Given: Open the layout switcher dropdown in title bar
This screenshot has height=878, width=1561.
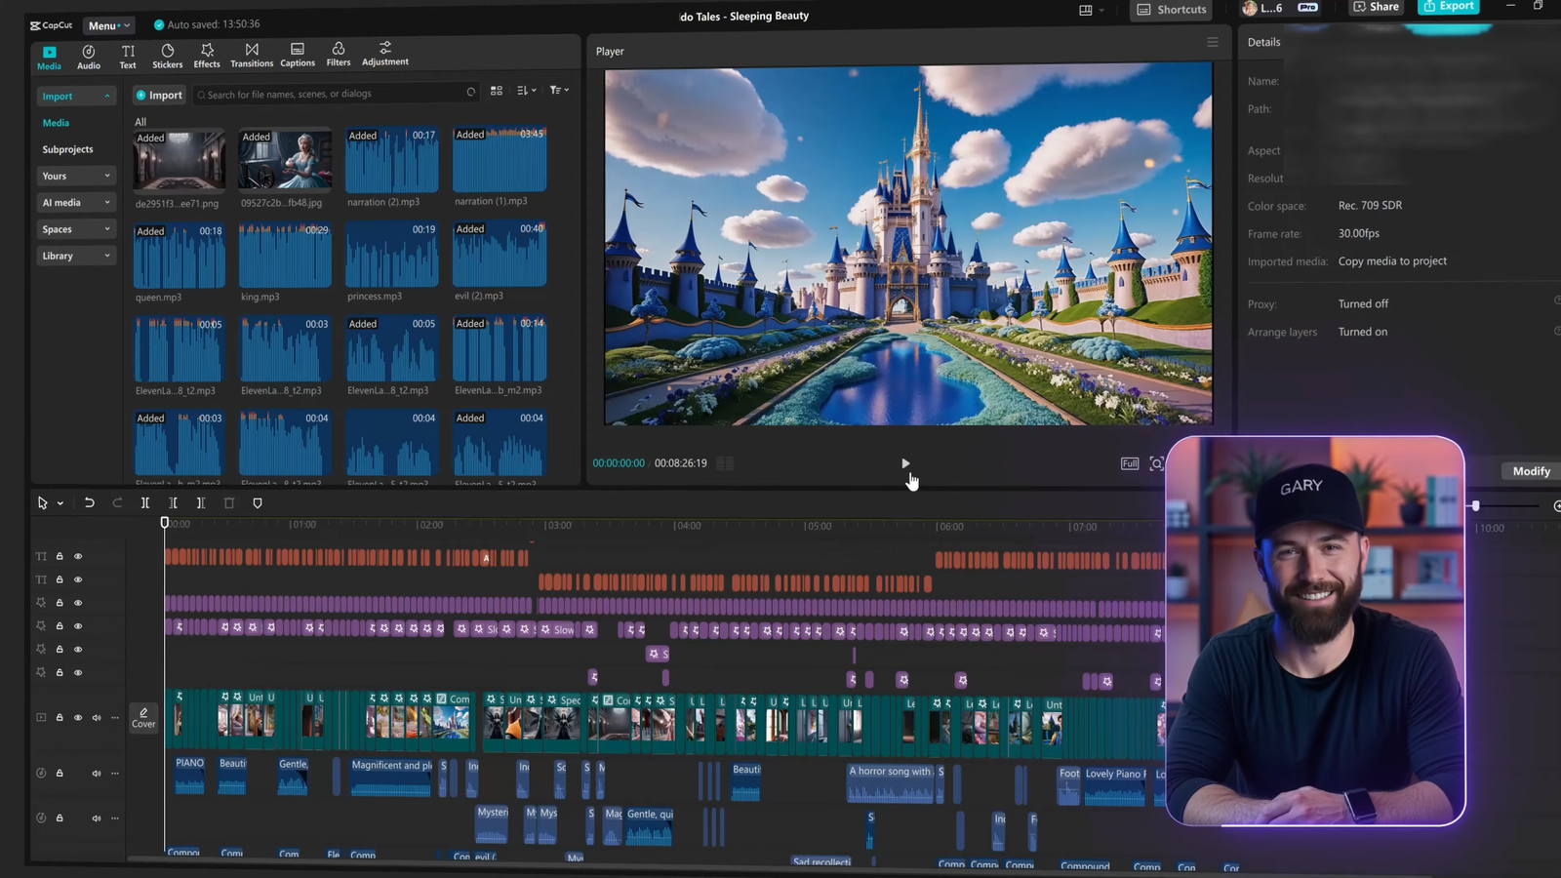Looking at the screenshot, I should [1092, 10].
